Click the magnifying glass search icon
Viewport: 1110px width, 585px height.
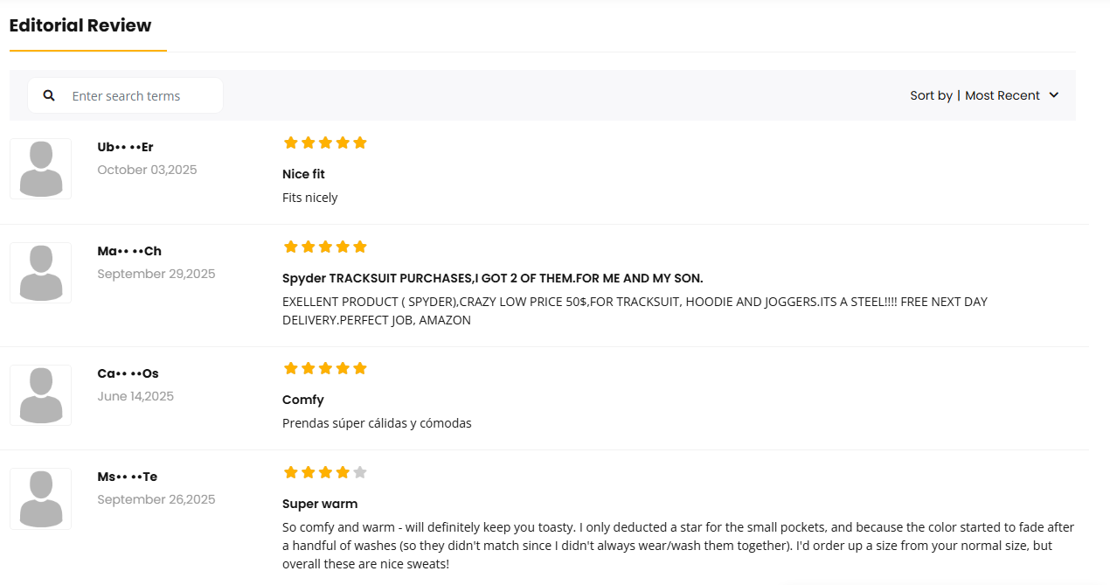click(49, 95)
